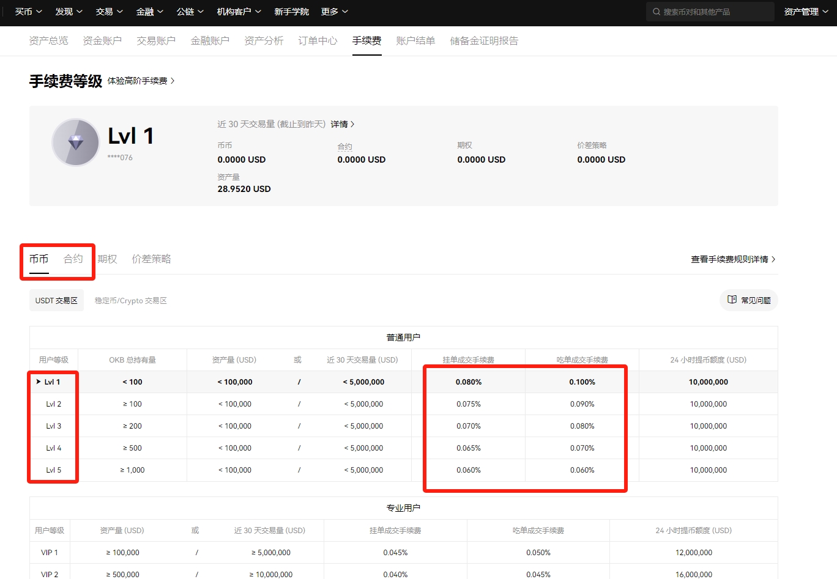The image size is (837, 579).
Task: Expand the 金融 dropdown
Action: [150, 12]
